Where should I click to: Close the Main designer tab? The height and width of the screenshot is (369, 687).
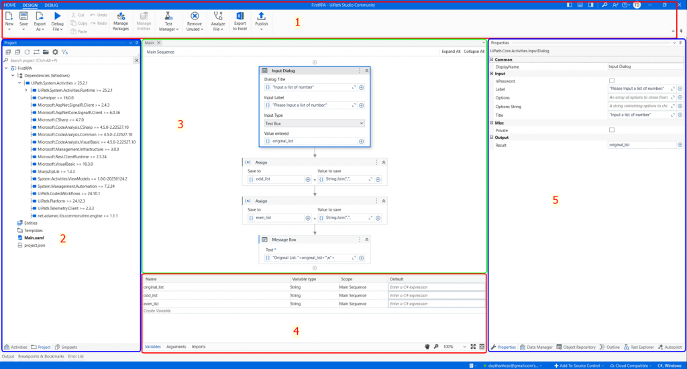(x=158, y=43)
